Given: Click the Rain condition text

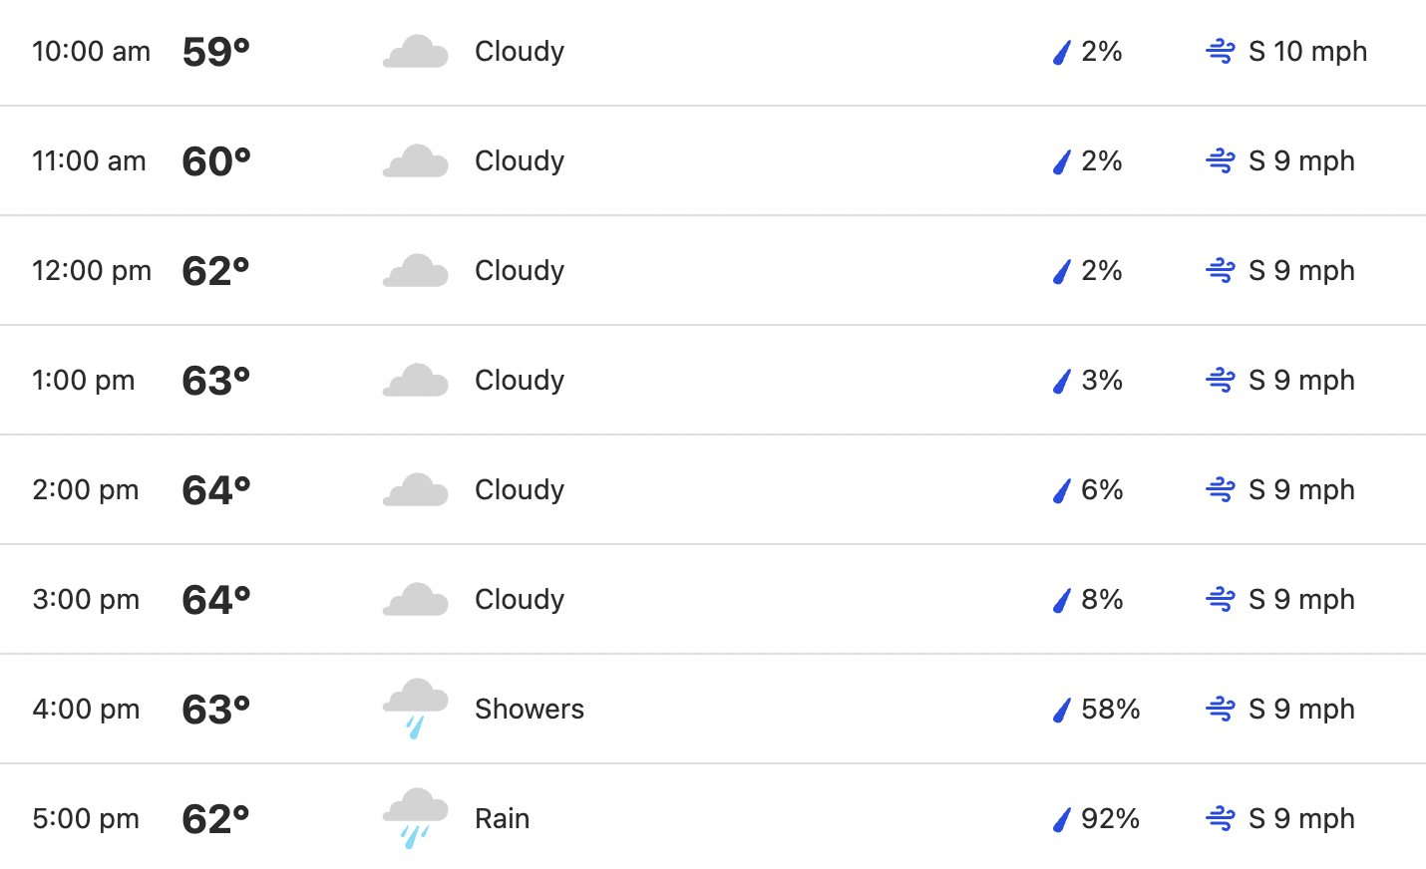Looking at the screenshot, I should 502,818.
